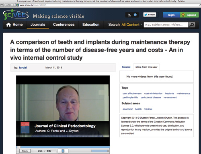Viewport: 201px width, 154px height.
Task: Open the Education section
Action: 91,25
